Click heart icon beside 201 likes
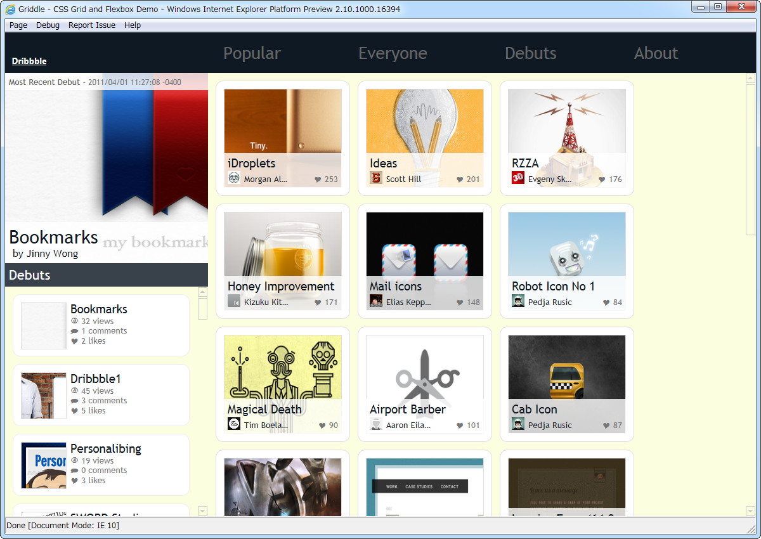The image size is (761, 539). coord(460,179)
